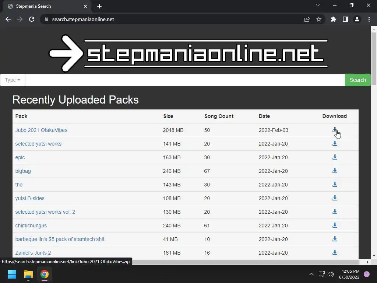
Task: Click the address bar URL
Action: 83,19
